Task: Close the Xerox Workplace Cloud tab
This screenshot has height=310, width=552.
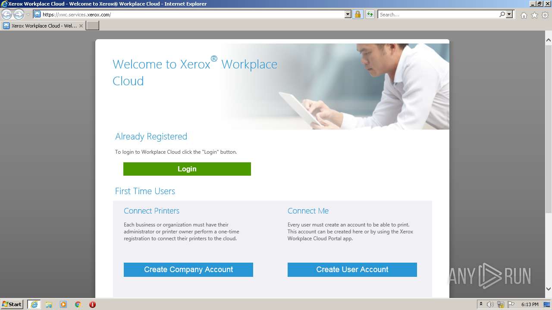Action: (x=81, y=26)
